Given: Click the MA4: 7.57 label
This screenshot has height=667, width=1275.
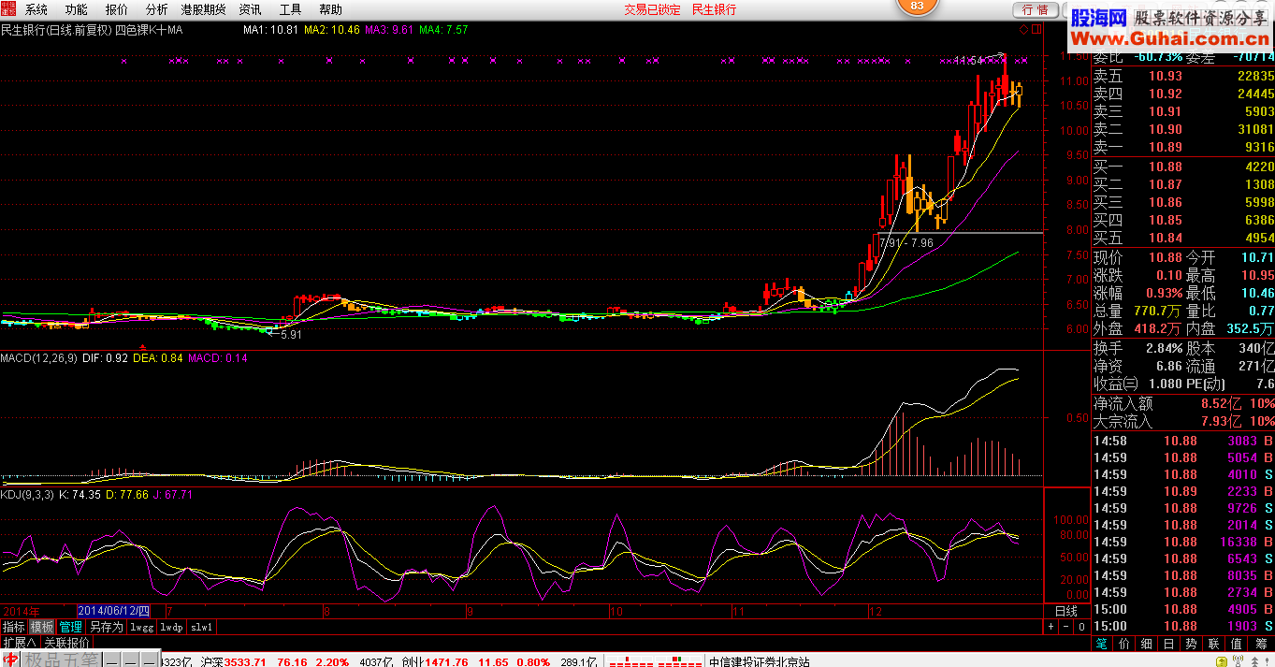Looking at the screenshot, I should (x=444, y=30).
